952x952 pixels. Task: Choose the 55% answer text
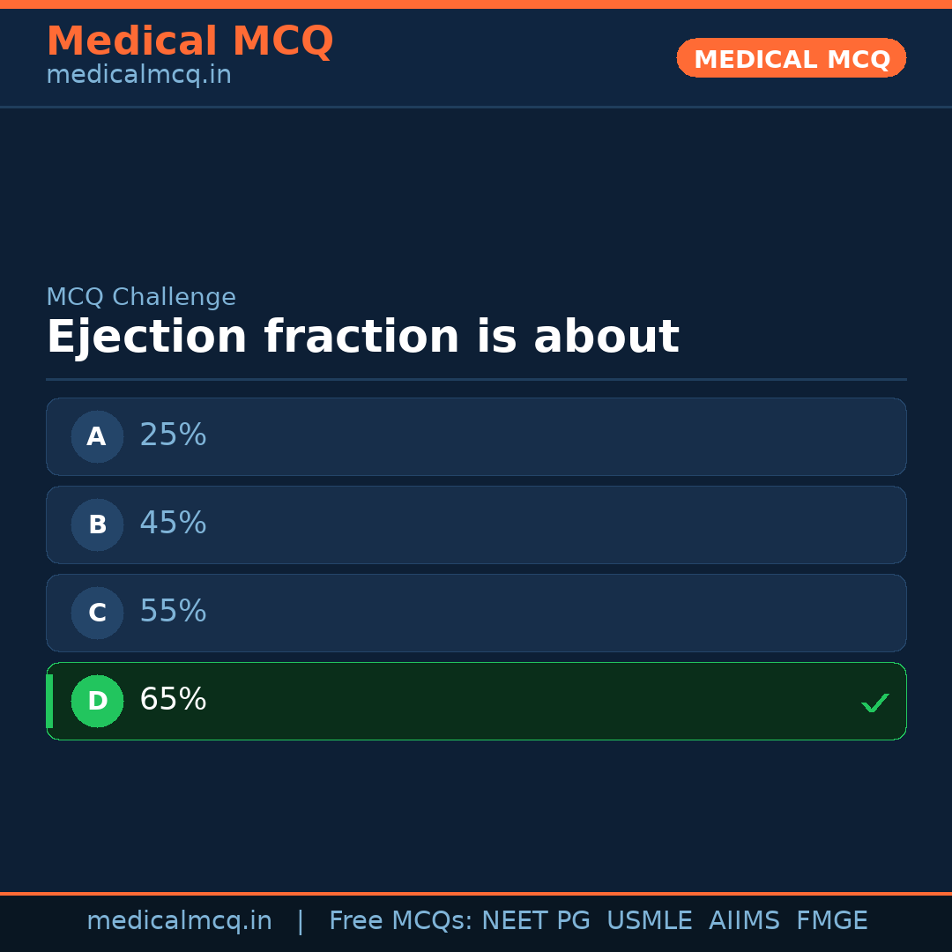(173, 612)
